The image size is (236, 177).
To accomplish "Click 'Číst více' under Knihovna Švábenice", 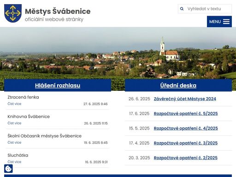I will (x=14, y=123).
